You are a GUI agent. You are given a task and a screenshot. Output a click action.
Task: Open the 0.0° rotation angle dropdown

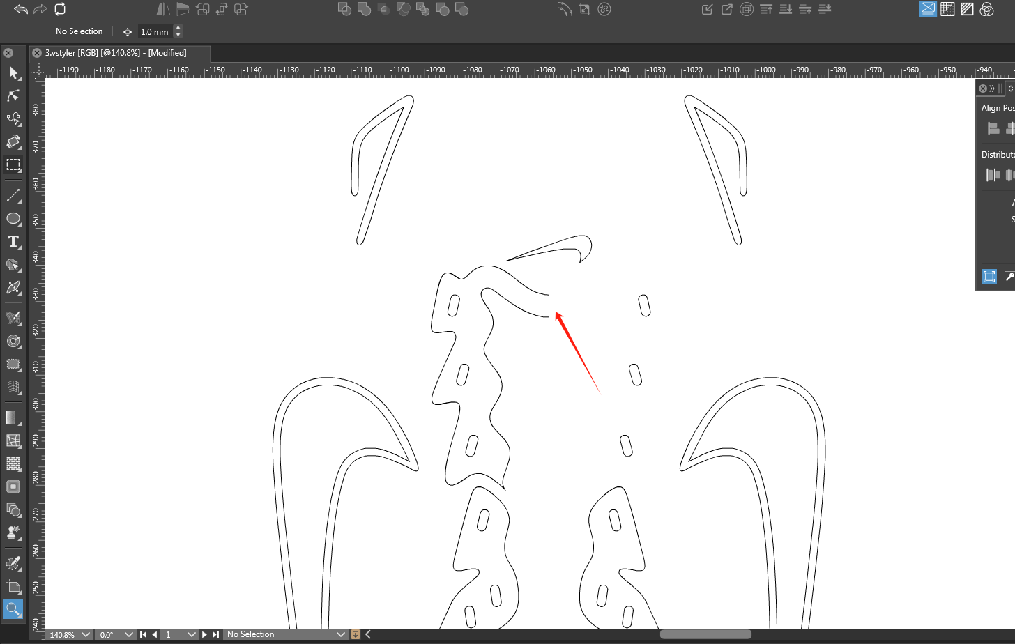(x=128, y=634)
